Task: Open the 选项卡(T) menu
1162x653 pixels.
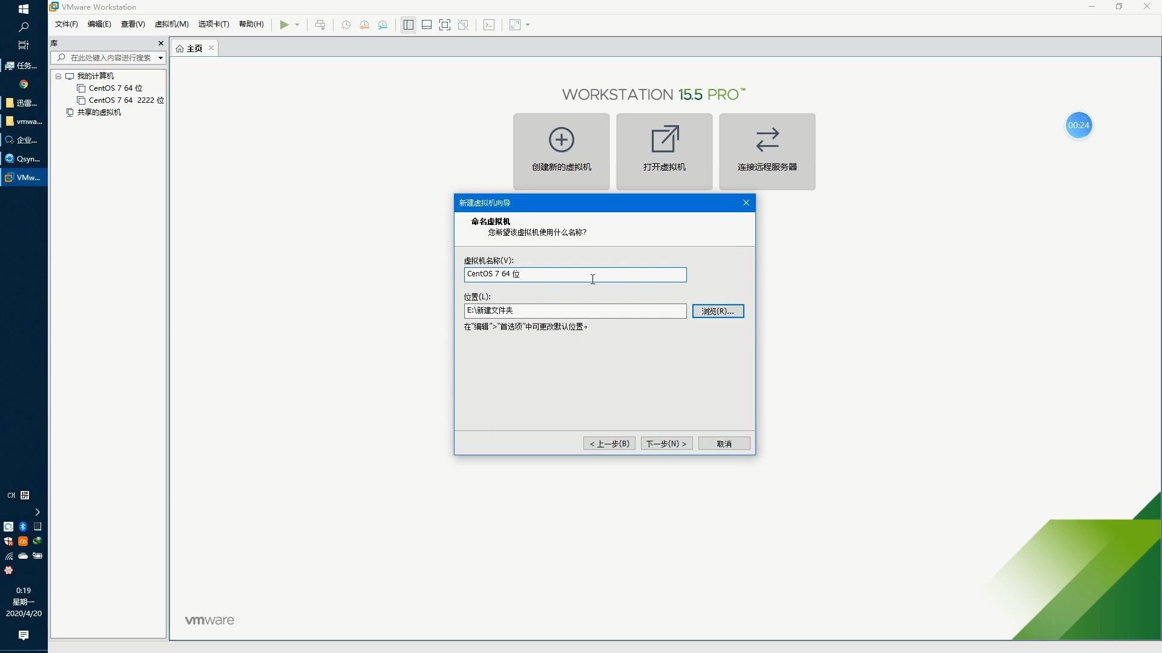Action: [x=214, y=24]
